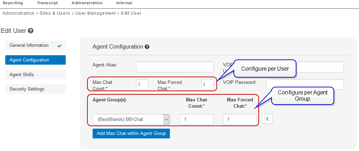Click the VOIP Password field
The image size is (359, 151).
[x=305, y=84]
